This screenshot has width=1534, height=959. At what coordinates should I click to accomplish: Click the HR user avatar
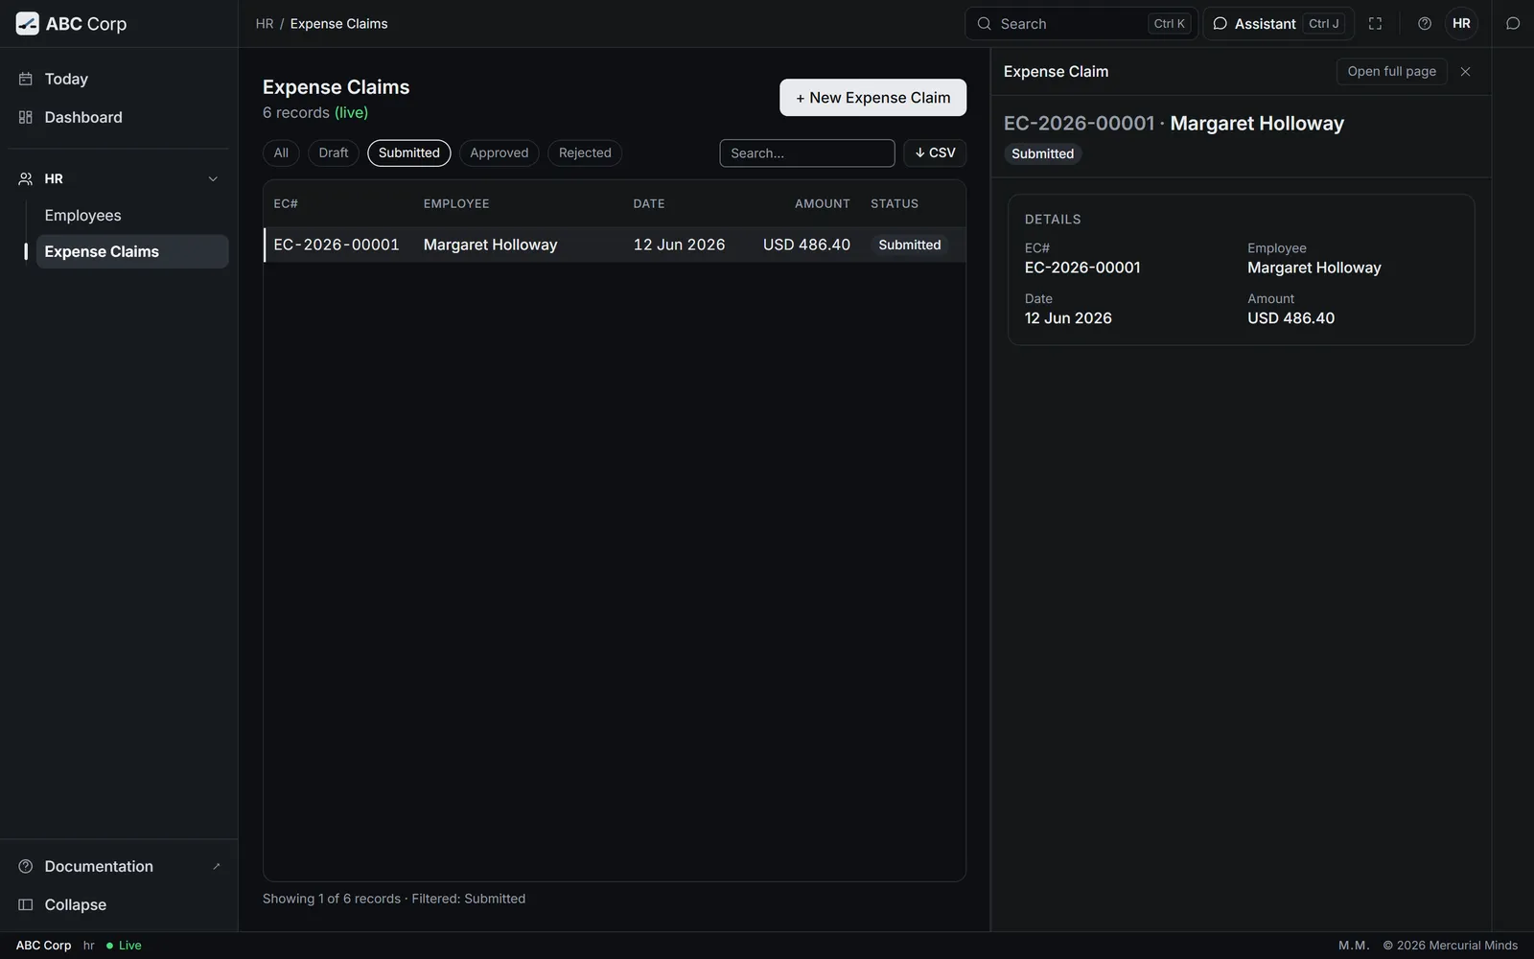[x=1461, y=24]
